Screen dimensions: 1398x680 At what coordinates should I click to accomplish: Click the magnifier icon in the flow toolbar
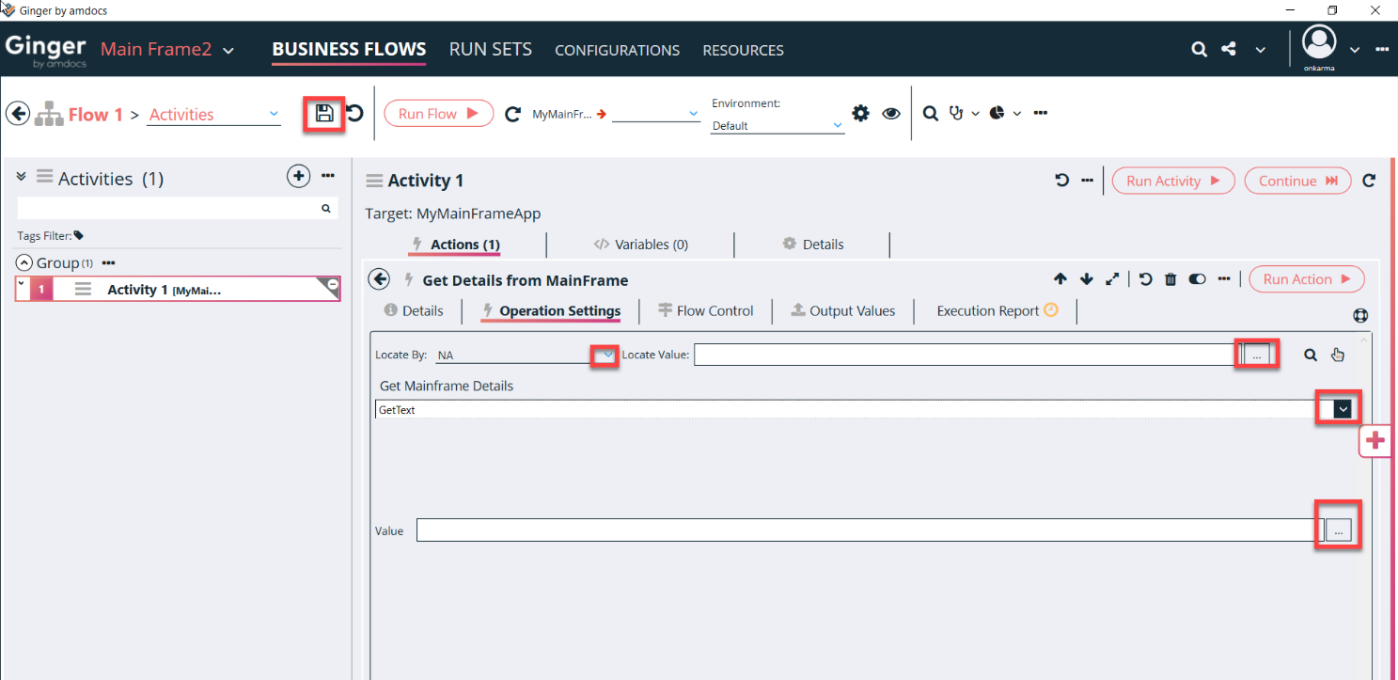930,113
